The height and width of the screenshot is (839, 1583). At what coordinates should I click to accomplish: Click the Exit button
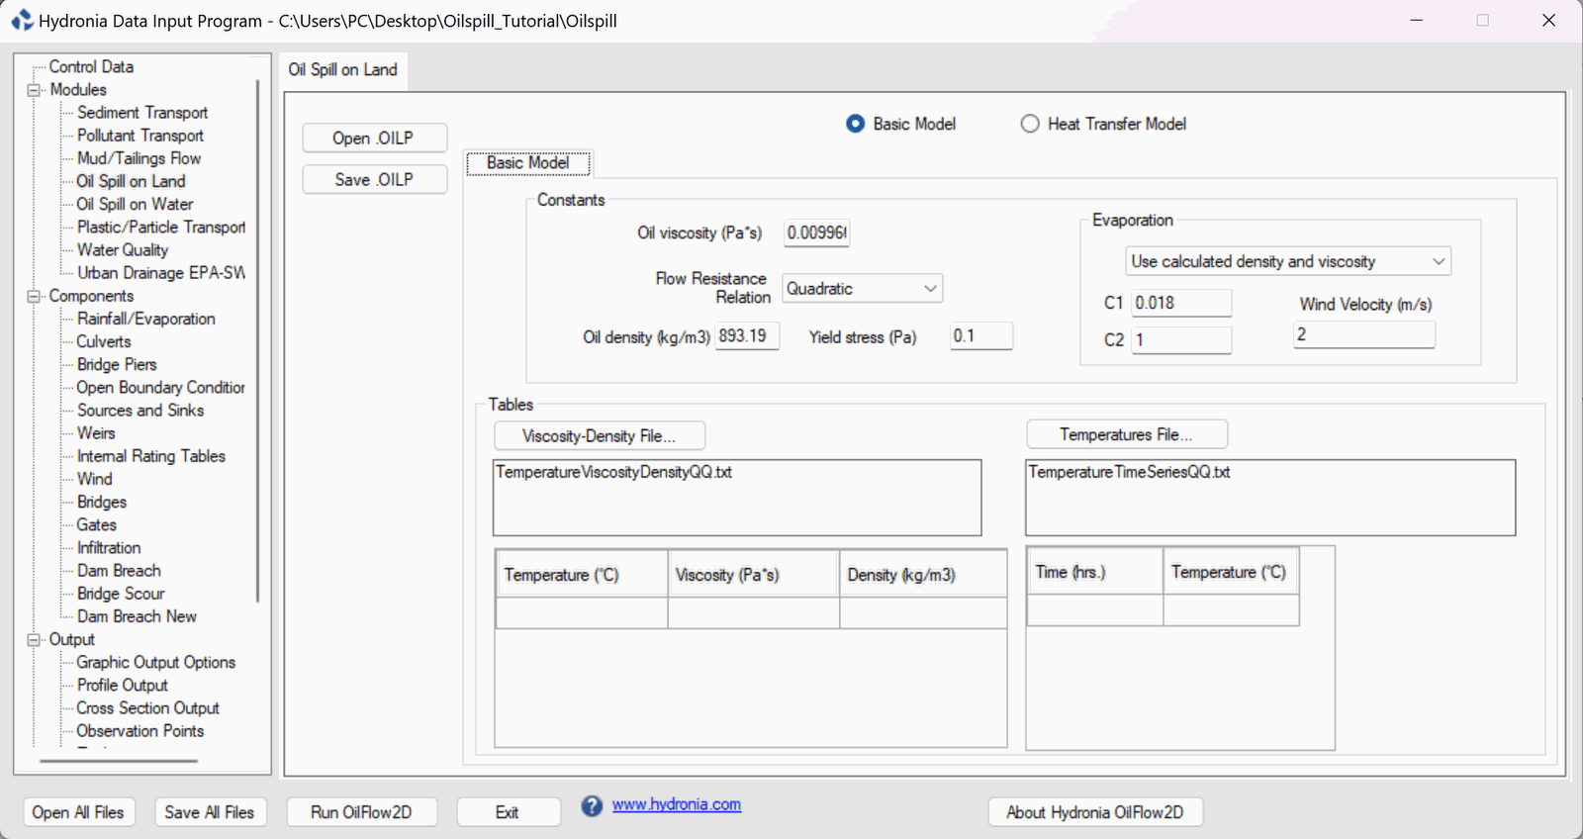(508, 812)
